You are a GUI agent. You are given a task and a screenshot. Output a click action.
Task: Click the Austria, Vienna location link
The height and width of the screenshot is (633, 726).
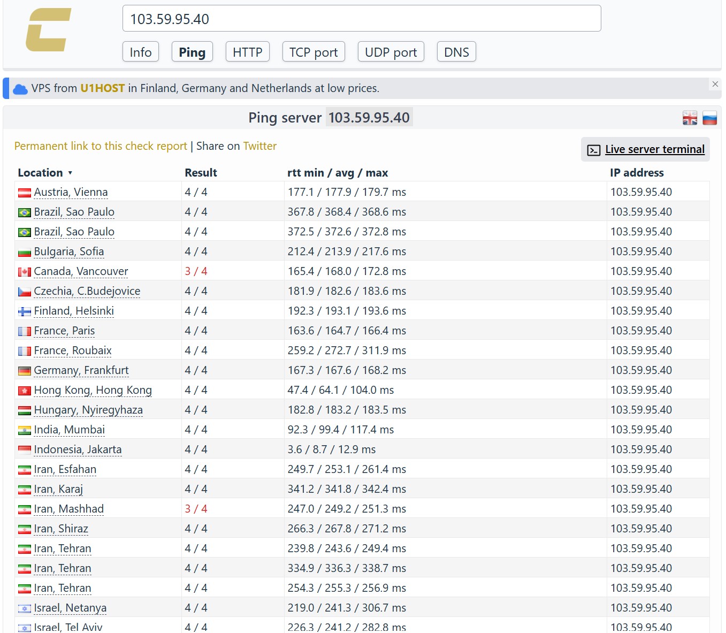71,192
